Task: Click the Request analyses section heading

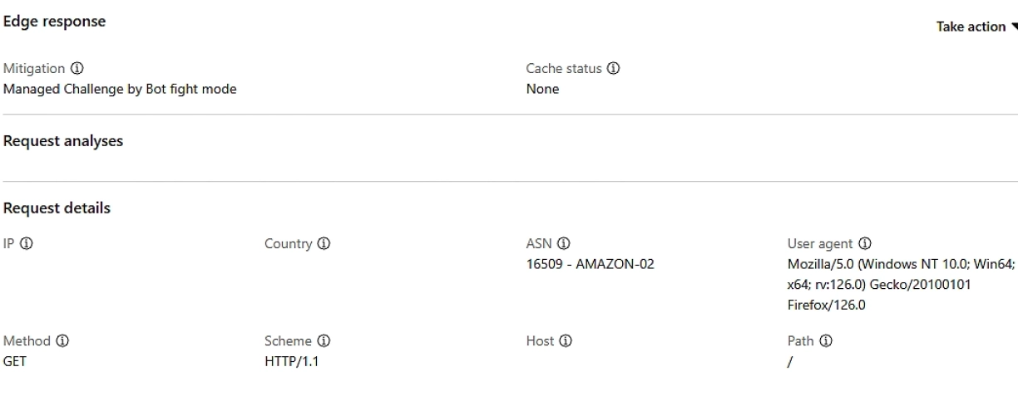Action: coord(63,142)
